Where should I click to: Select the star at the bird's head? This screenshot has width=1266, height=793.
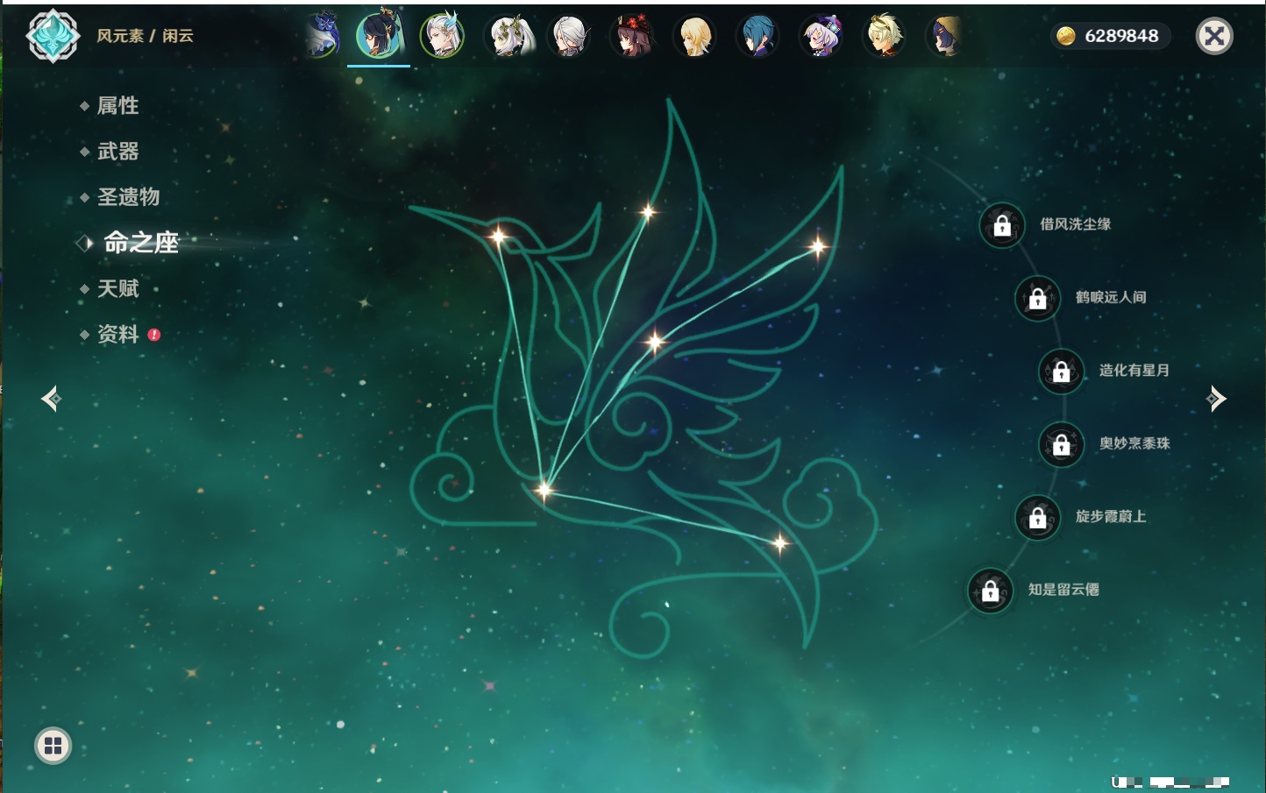click(x=498, y=236)
